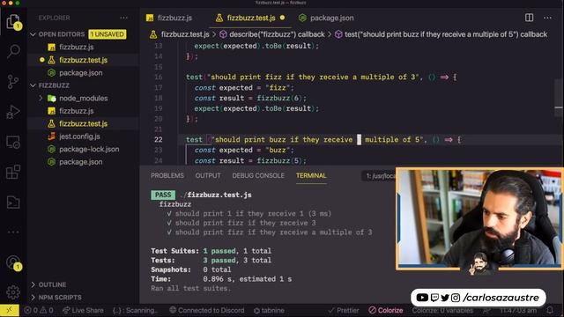Click the remote window indicator in status bar

point(10,310)
